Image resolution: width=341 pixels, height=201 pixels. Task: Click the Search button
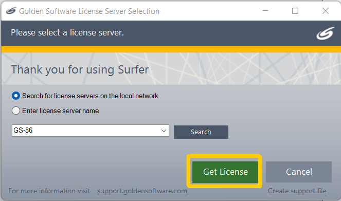tap(201, 132)
